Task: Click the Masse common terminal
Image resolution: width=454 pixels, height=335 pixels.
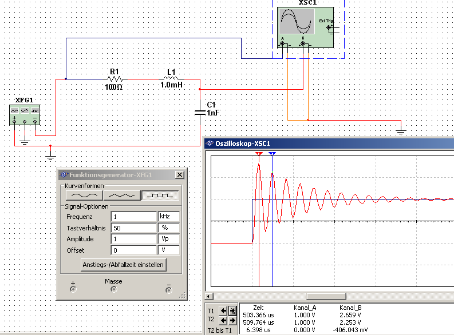Action: pyautogui.click(x=113, y=290)
